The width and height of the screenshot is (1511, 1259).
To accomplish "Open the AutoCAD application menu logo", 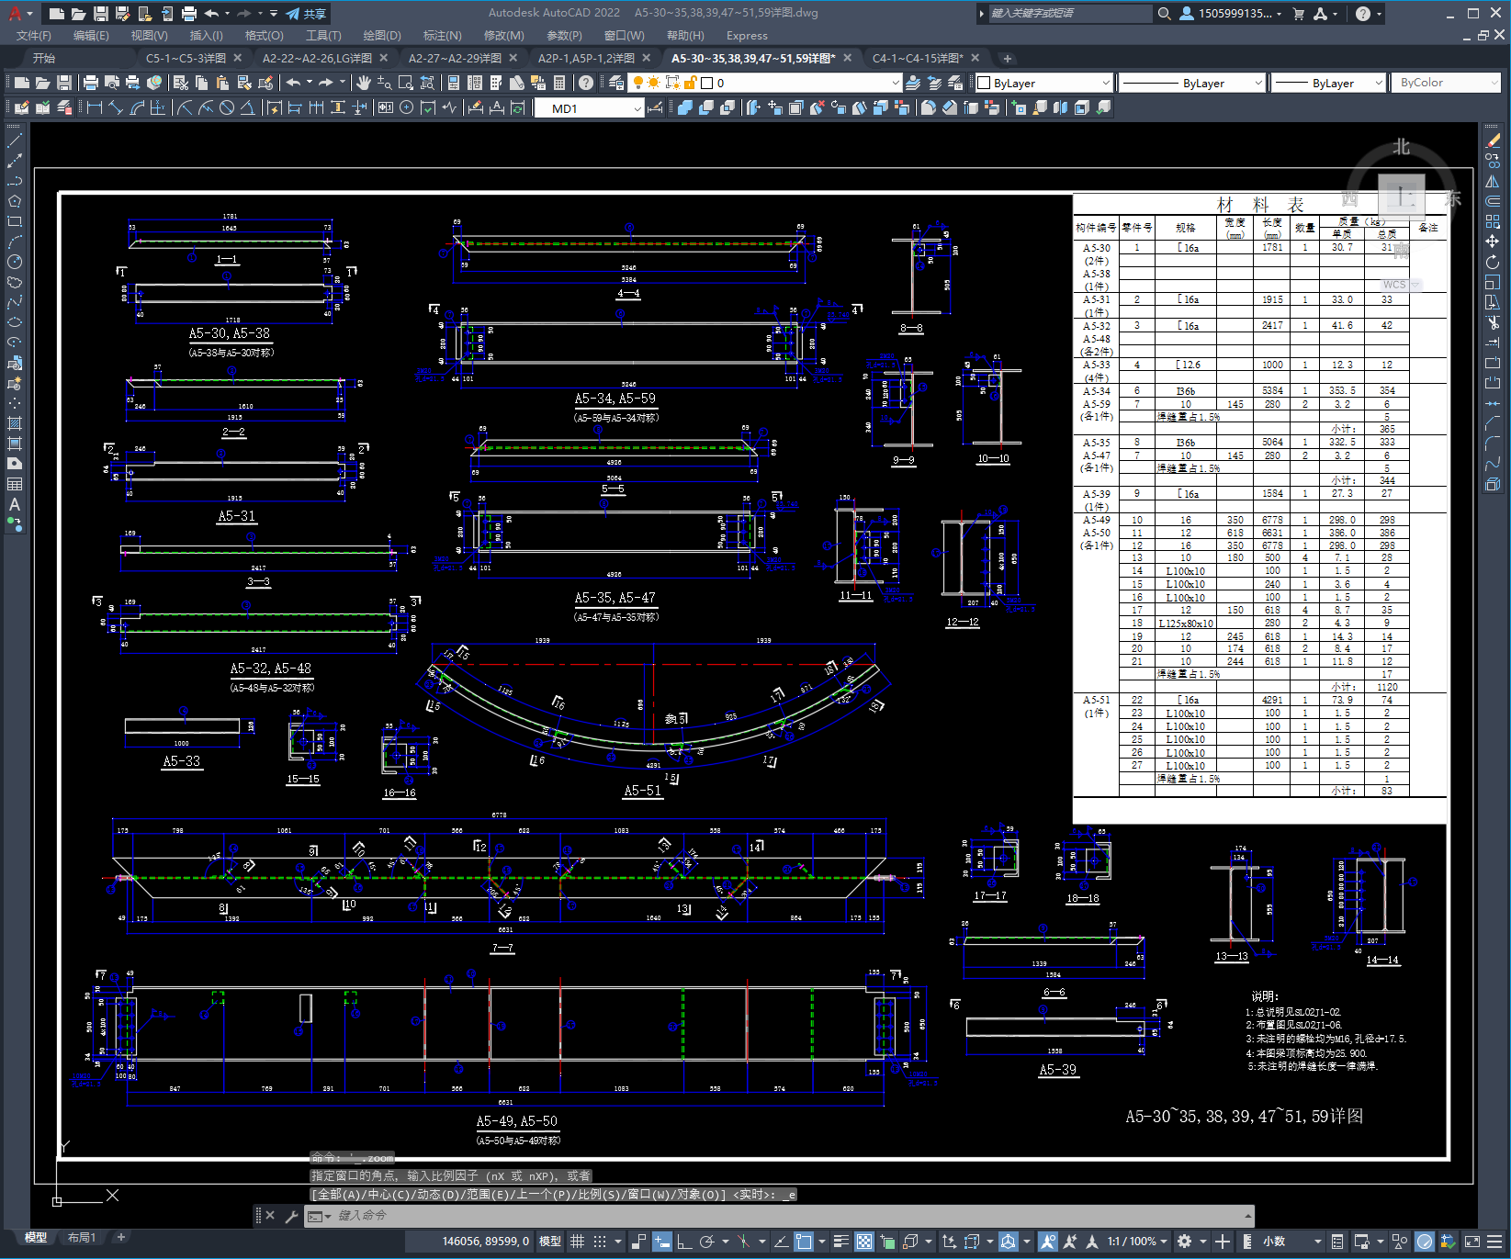I will [x=15, y=13].
